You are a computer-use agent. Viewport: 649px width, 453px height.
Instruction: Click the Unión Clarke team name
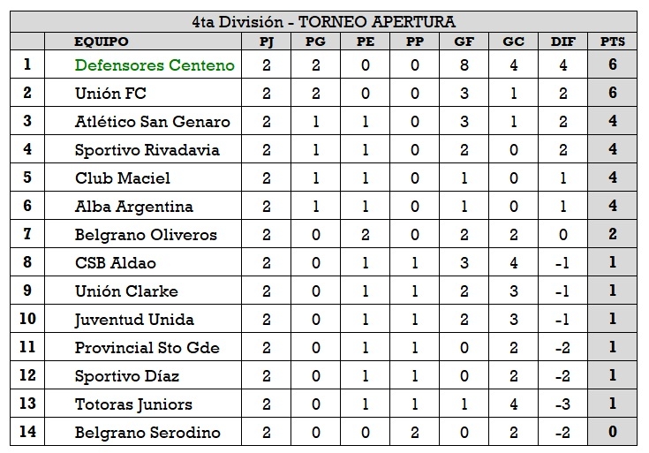pos(126,291)
